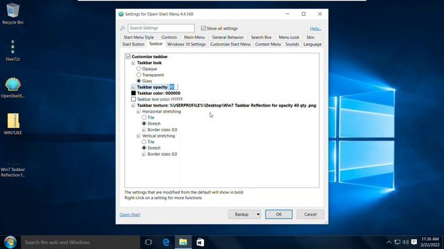The height and width of the screenshot is (249, 444).
Task: Confirm settings with the OK button
Action: (x=279, y=214)
